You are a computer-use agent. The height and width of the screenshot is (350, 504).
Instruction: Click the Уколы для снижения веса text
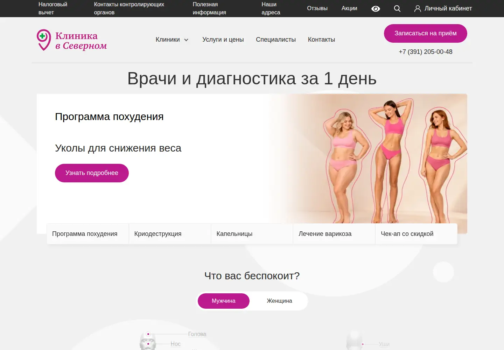point(118,148)
